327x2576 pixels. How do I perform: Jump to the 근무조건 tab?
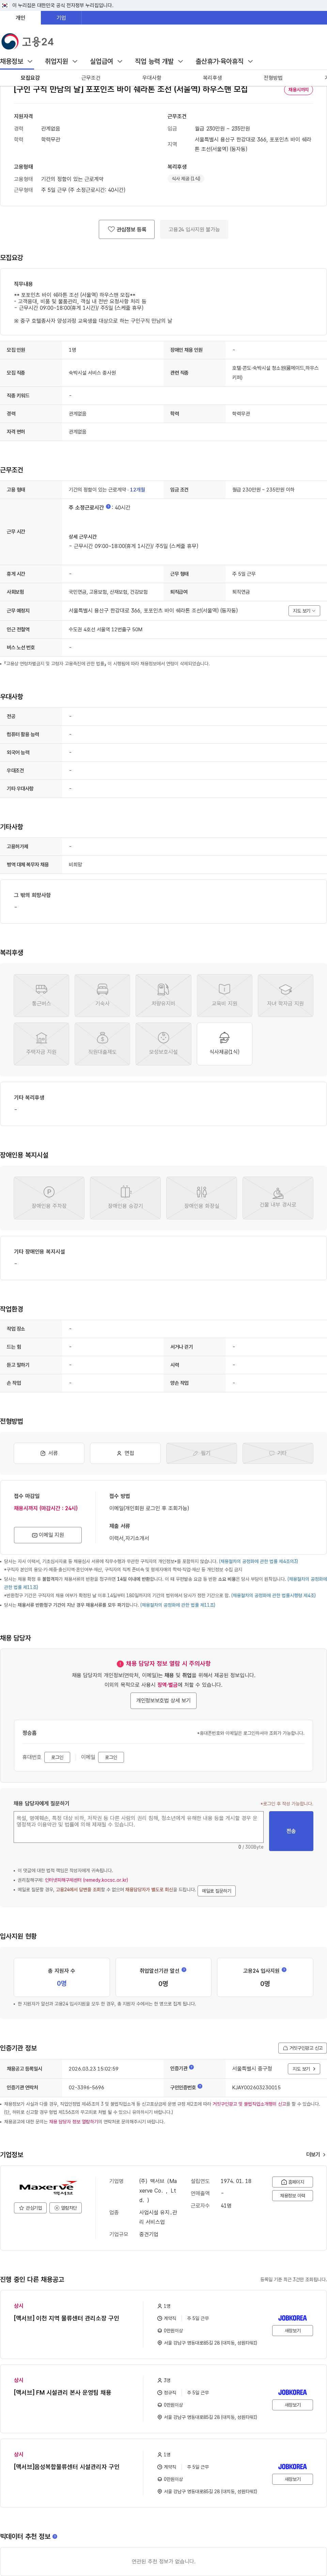coord(91,78)
